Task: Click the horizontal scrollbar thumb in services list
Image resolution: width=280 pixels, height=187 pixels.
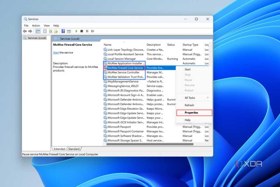Action: tap(150, 144)
